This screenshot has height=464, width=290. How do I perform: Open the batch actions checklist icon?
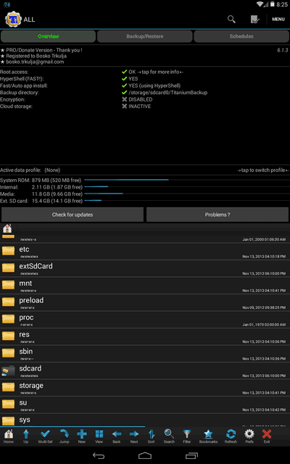tap(254, 20)
